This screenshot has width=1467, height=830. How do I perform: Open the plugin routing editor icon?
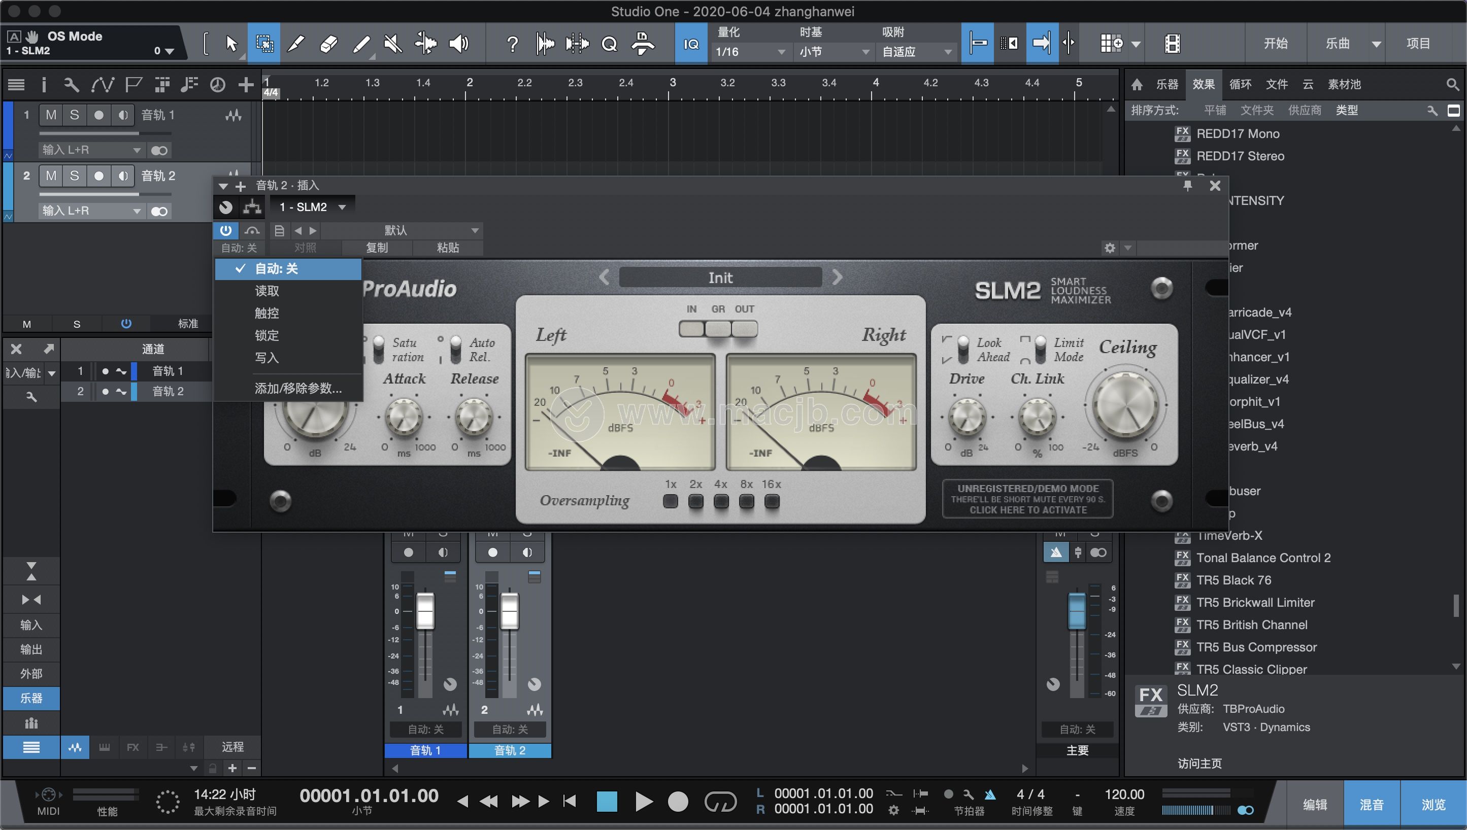[252, 207]
